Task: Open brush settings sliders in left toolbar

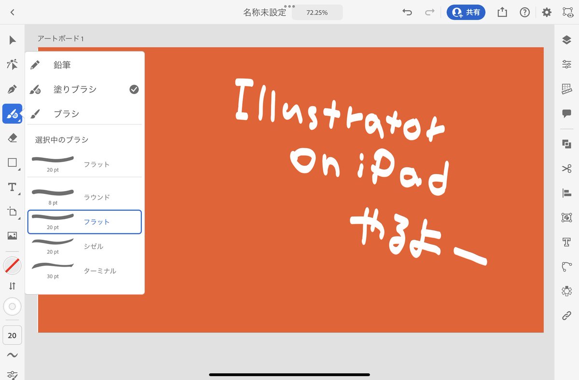Action: (x=13, y=375)
